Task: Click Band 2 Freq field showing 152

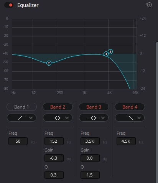Action: (54, 141)
